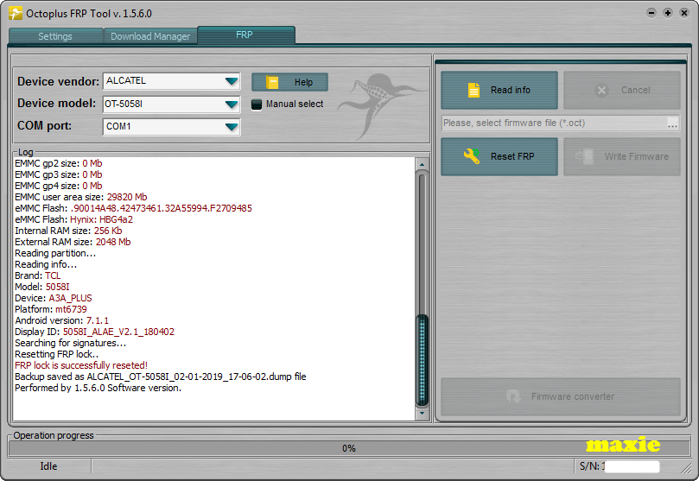The width and height of the screenshot is (699, 481).
Task: Click the 'EMMC gp2 size: 0 Mb' line
Action: (59, 163)
